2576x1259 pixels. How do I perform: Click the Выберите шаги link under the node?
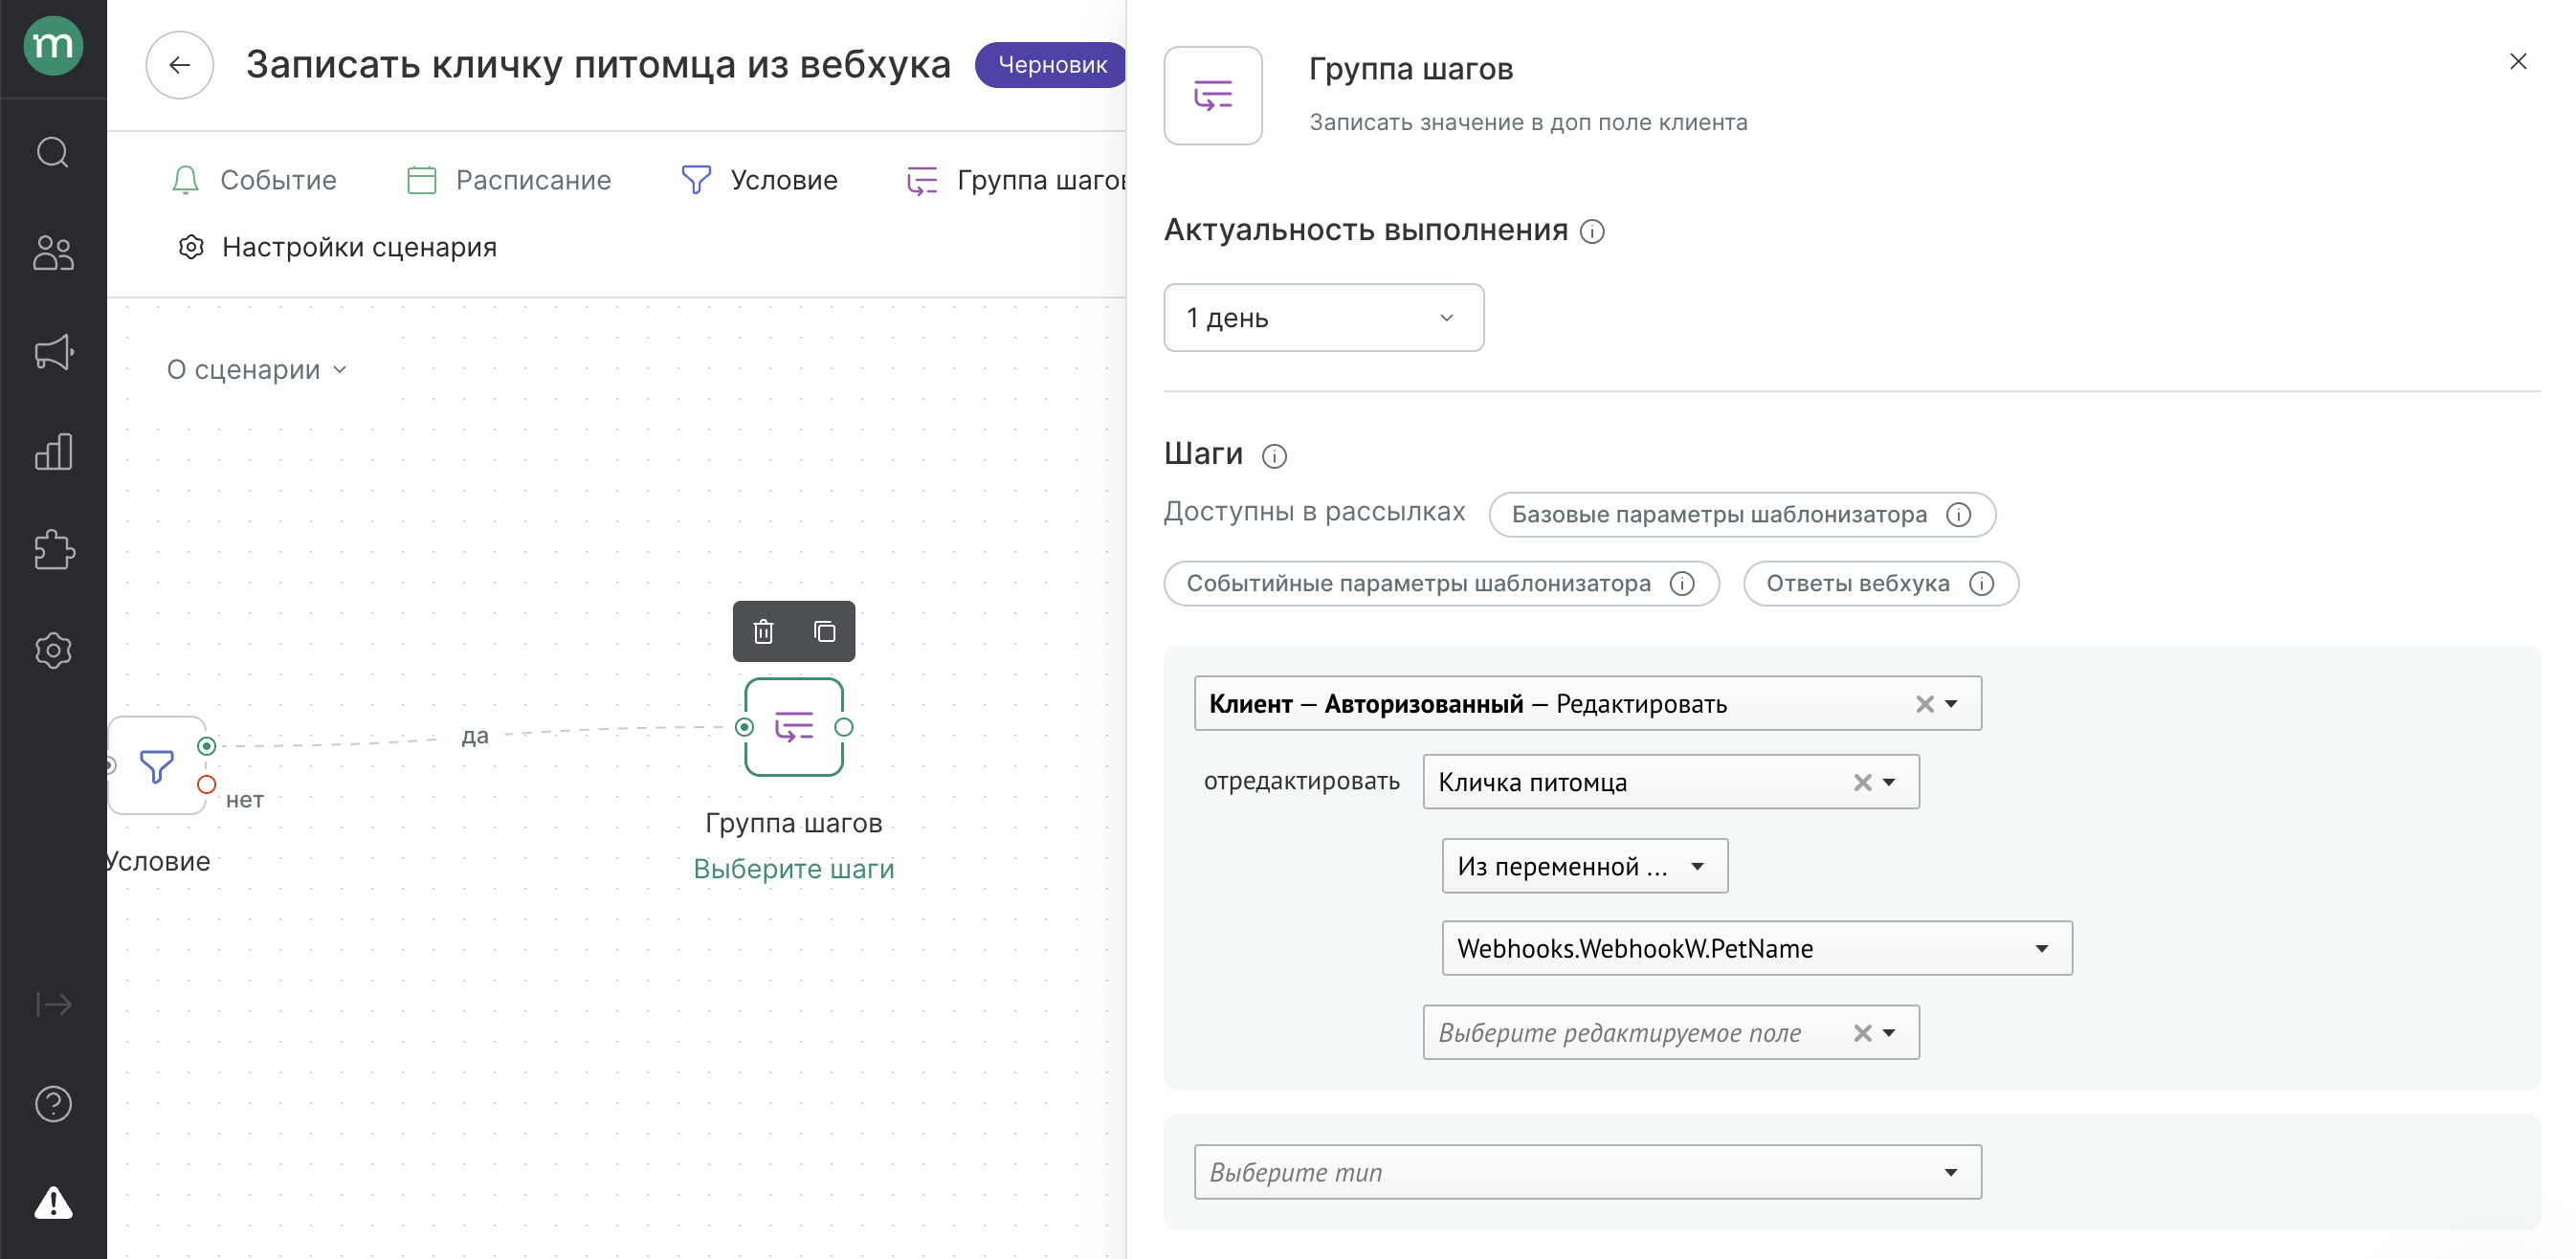[794, 869]
